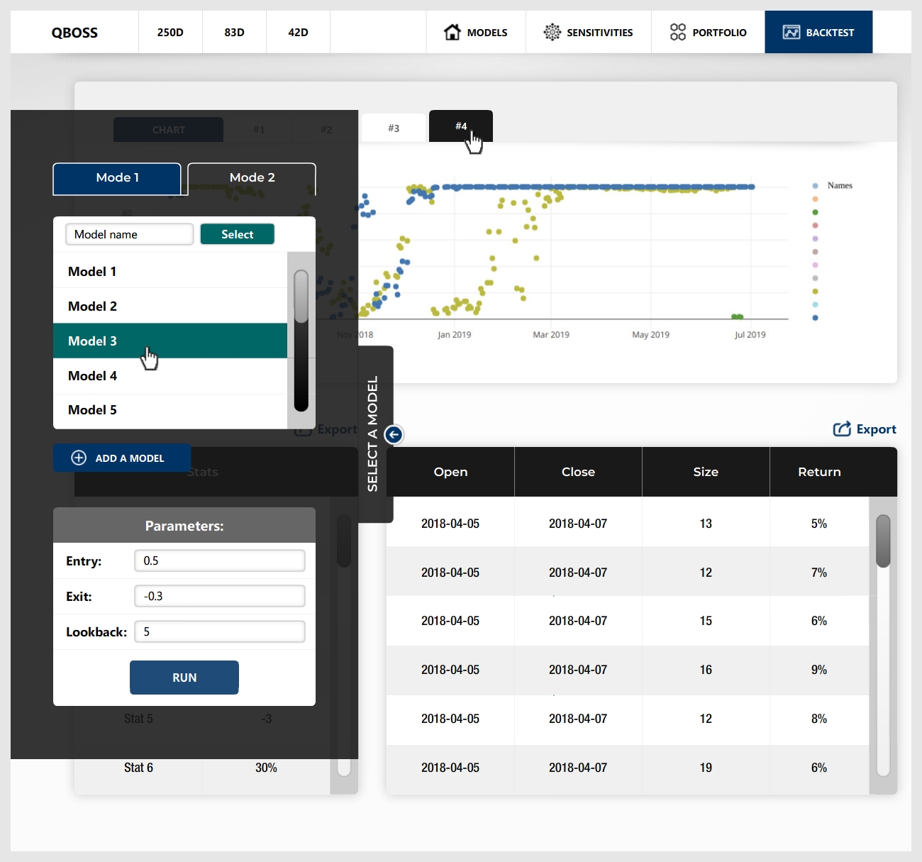
Task: Click the Export share icon above table
Action: click(x=842, y=429)
